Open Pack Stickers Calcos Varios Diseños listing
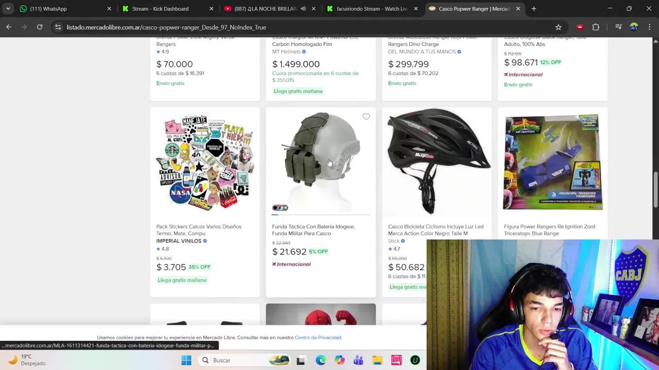 pos(199,230)
